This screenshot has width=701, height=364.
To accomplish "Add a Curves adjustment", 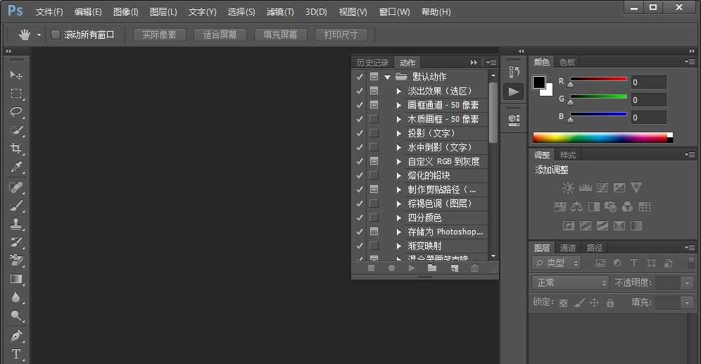I will point(602,188).
